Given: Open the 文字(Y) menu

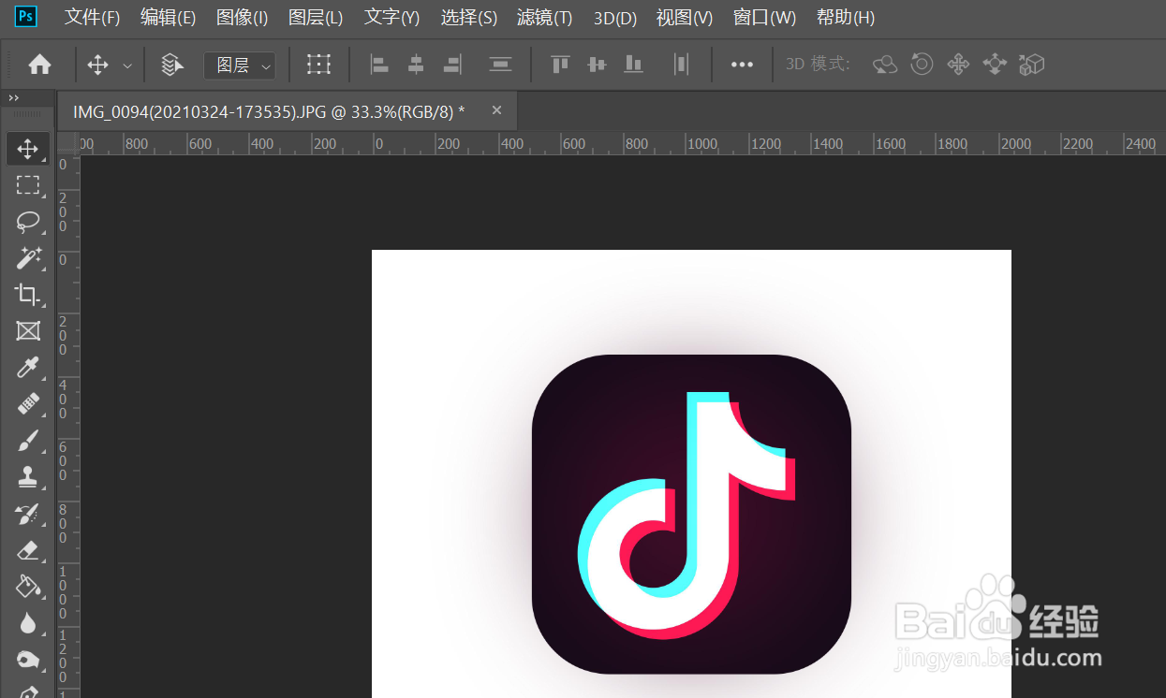Looking at the screenshot, I should tap(391, 18).
